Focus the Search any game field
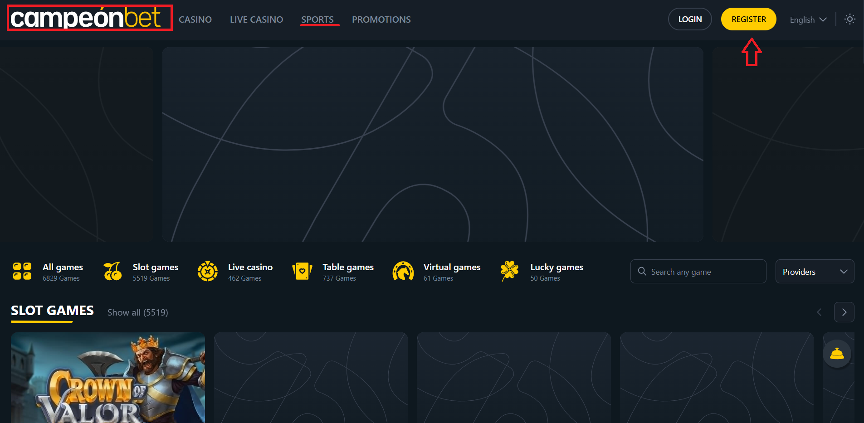The image size is (864, 423). click(698, 271)
